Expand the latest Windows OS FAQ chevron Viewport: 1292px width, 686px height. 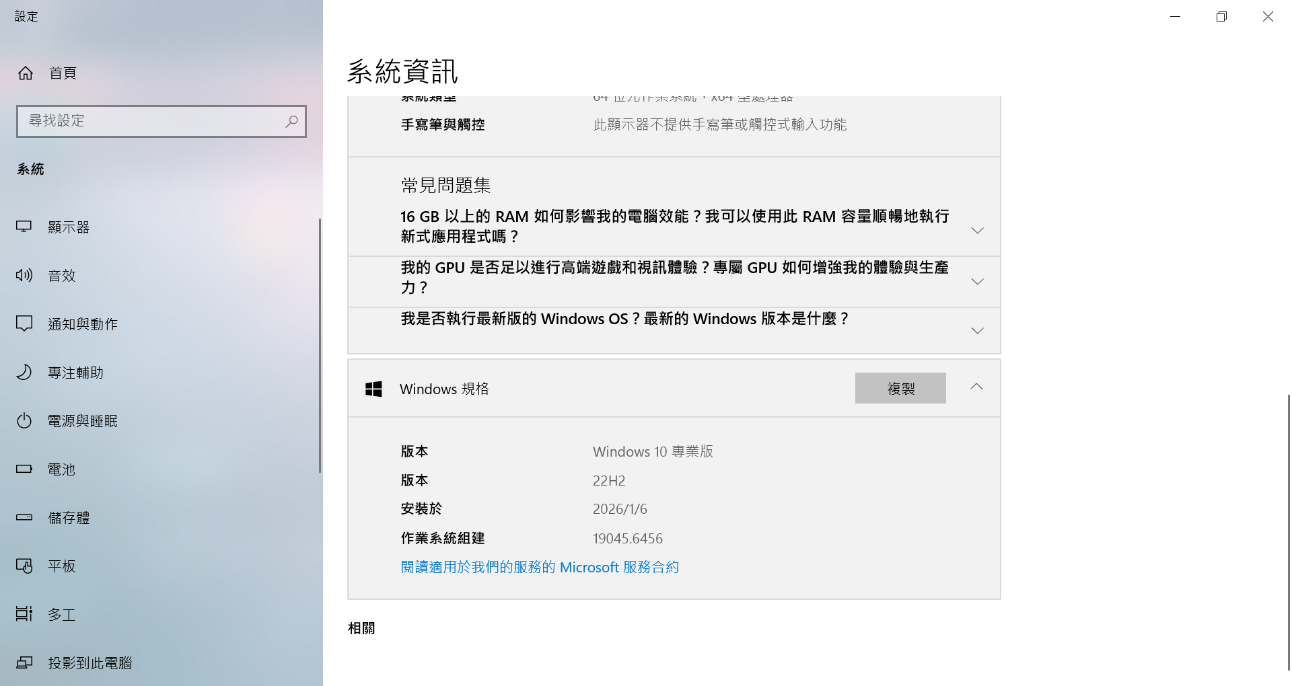click(x=978, y=330)
